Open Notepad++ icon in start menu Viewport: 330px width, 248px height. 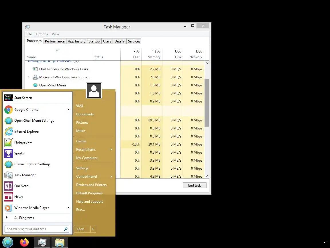click(x=9, y=142)
